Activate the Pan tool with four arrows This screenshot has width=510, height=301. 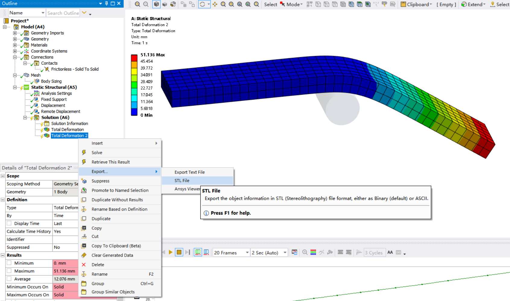(215, 4)
